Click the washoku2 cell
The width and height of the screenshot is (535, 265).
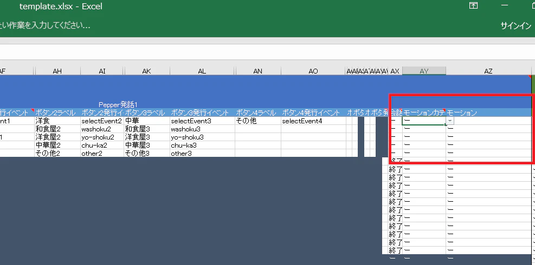(x=102, y=129)
